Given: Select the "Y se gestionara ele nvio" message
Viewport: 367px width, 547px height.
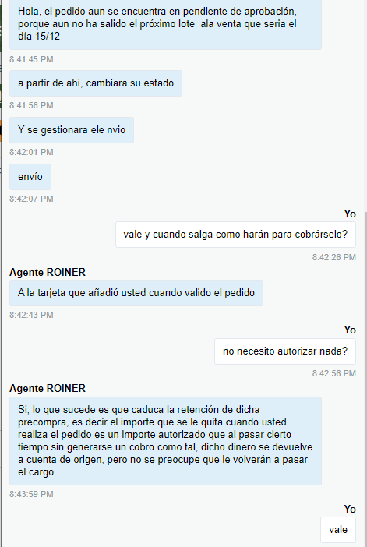Looking at the screenshot, I should tap(72, 130).
